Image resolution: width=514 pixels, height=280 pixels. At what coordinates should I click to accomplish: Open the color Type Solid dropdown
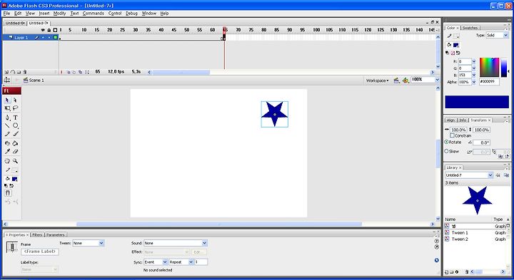coord(497,35)
